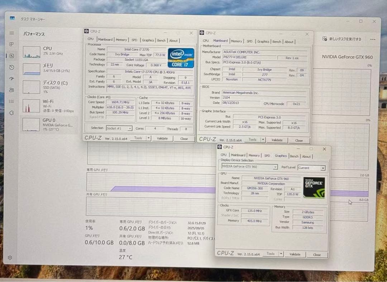The width and height of the screenshot is (387, 282).
Task: Open the Task Manager settings gear
Action: point(10,257)
